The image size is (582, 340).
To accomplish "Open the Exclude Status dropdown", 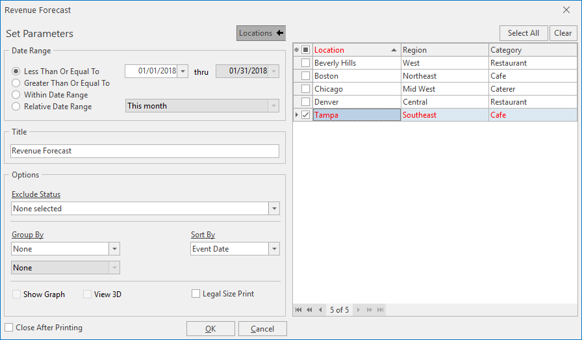I will click(x=274, y=209).
